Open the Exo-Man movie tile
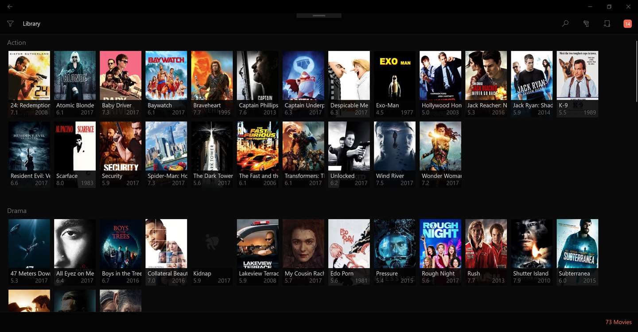This screenshot has width=638, height=332. 395,84
